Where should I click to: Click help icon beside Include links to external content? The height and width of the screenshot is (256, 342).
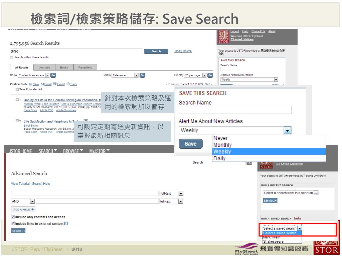pos(66,223)
